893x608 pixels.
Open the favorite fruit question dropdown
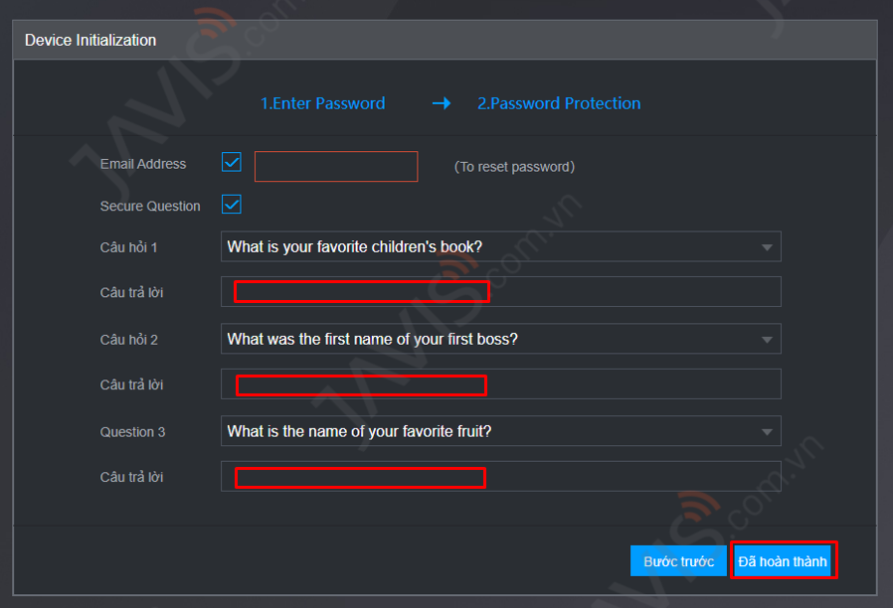click(x=500, y=431)
